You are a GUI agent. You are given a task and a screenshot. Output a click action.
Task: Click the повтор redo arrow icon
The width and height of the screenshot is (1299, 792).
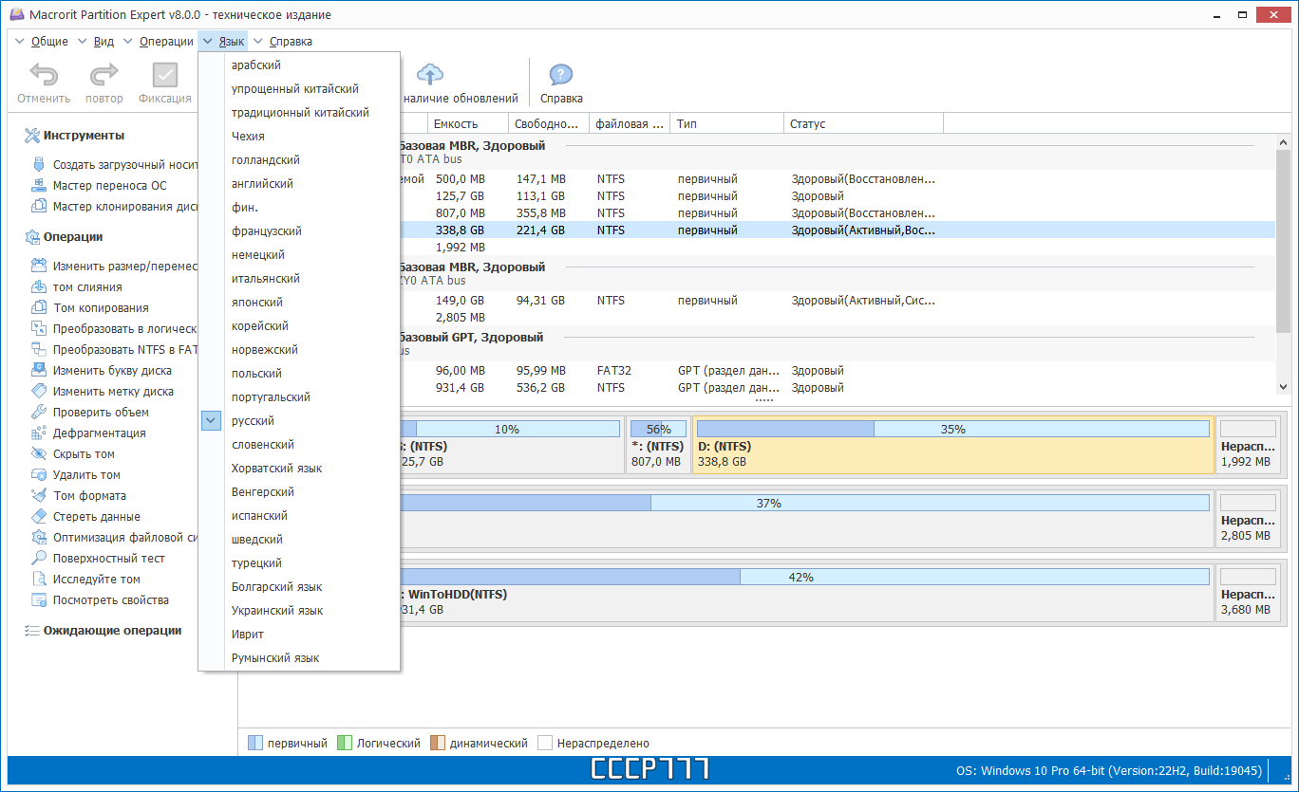pyautogui.click(x=104, y=75)
